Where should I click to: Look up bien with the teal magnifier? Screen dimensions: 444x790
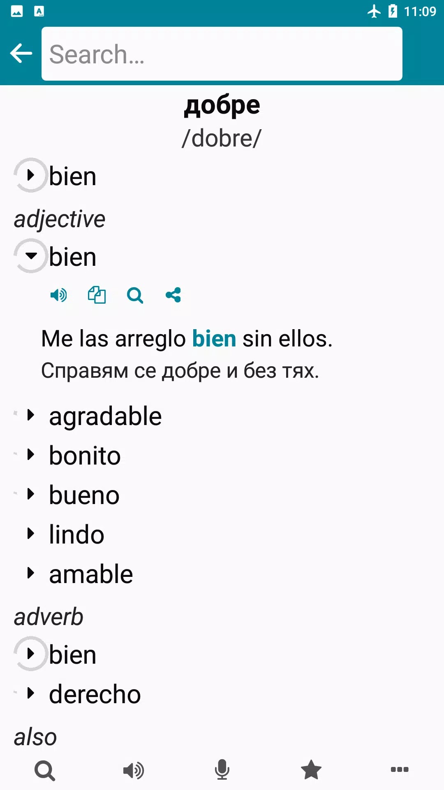(135, 295)
